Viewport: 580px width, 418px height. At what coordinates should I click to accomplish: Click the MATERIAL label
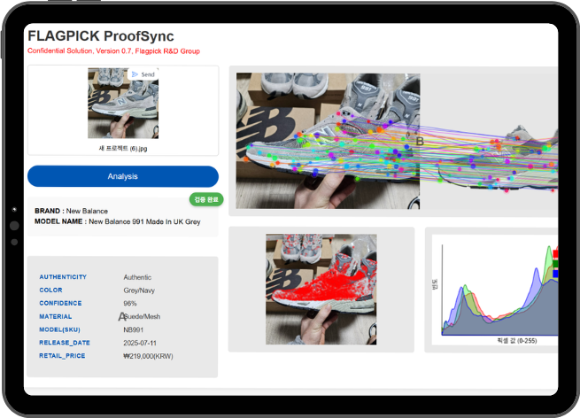[56, 317]
